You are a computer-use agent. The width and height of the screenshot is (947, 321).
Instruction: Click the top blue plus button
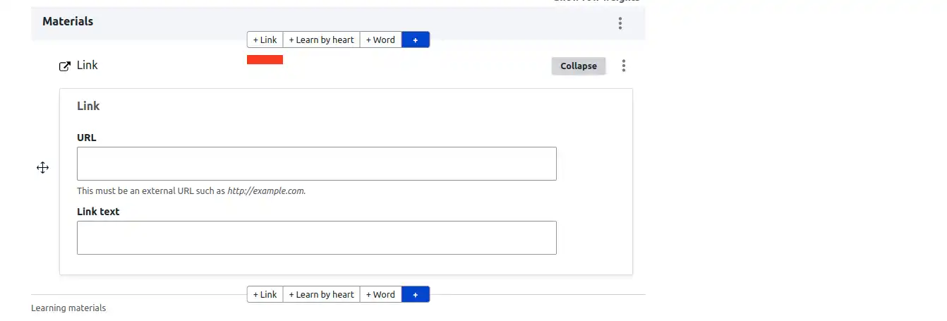pyautogui.click(x=416, y=40)
